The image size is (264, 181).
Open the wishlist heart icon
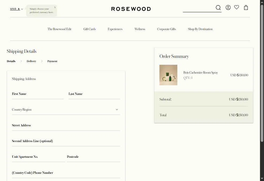click(x=236, y=7)
